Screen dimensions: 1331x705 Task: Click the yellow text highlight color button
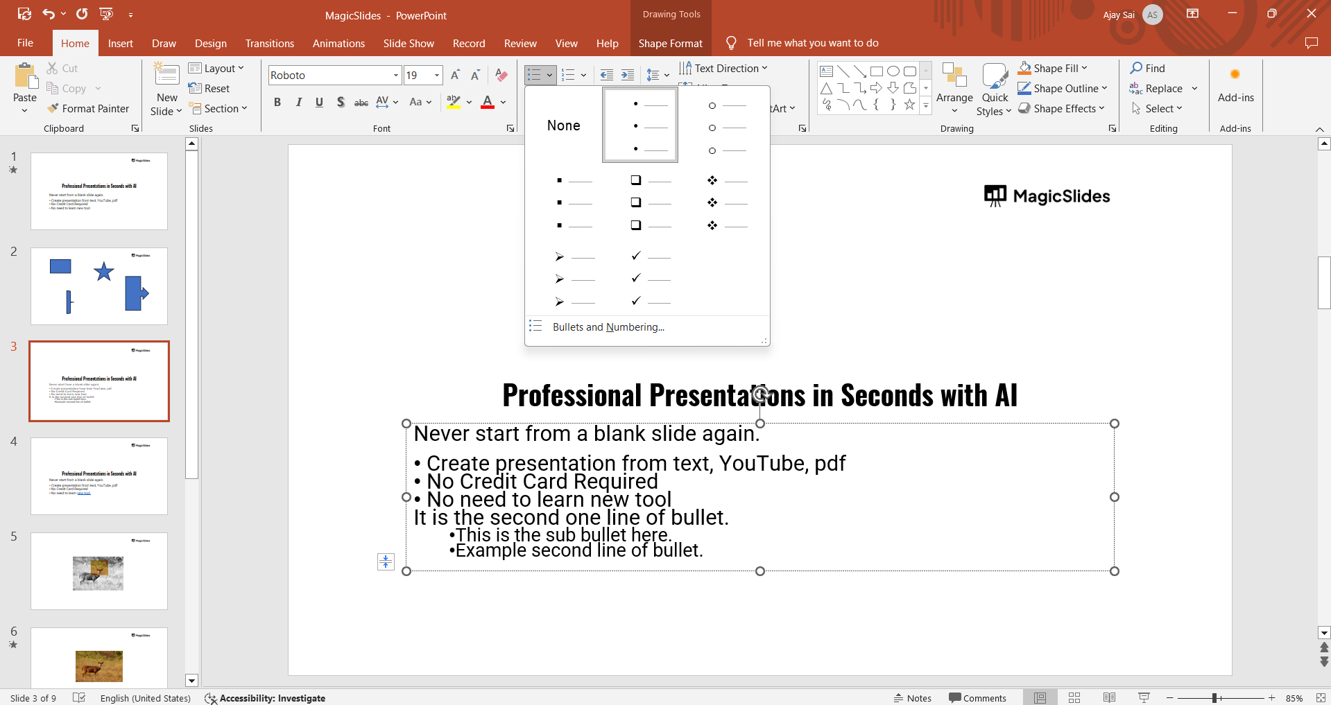pyautogui.click(x=453, y=102)
